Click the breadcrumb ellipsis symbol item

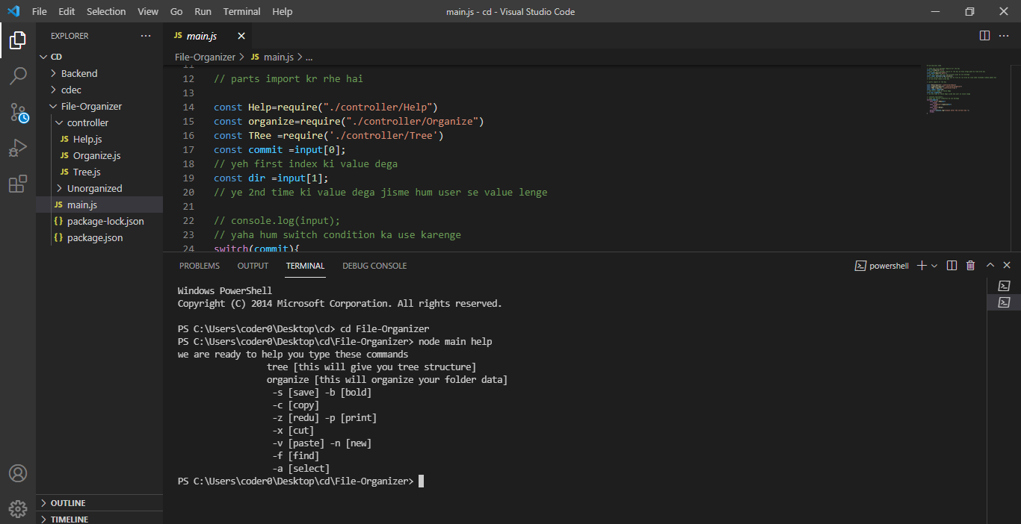pyautogui.click(x=309, y=57)
